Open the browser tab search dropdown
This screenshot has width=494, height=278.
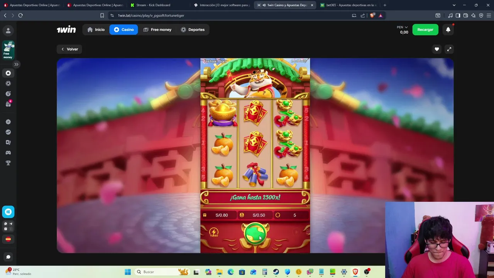click(454, 5)
